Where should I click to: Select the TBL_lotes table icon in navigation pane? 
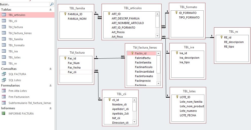(4, 57)
